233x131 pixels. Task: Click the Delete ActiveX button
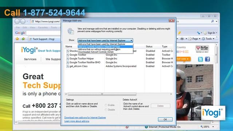161,106
